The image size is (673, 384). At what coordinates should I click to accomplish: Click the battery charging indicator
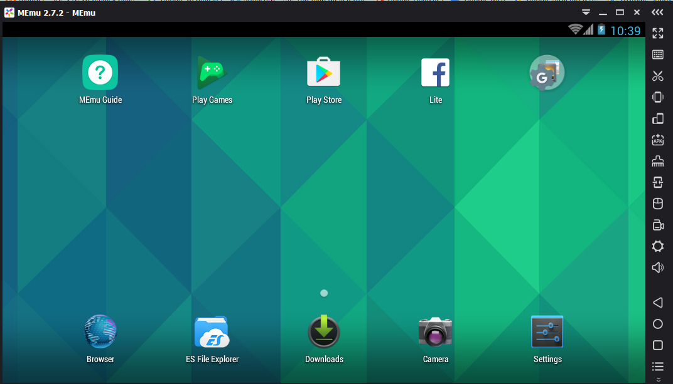pyautogui.click(x=601, y=29)
